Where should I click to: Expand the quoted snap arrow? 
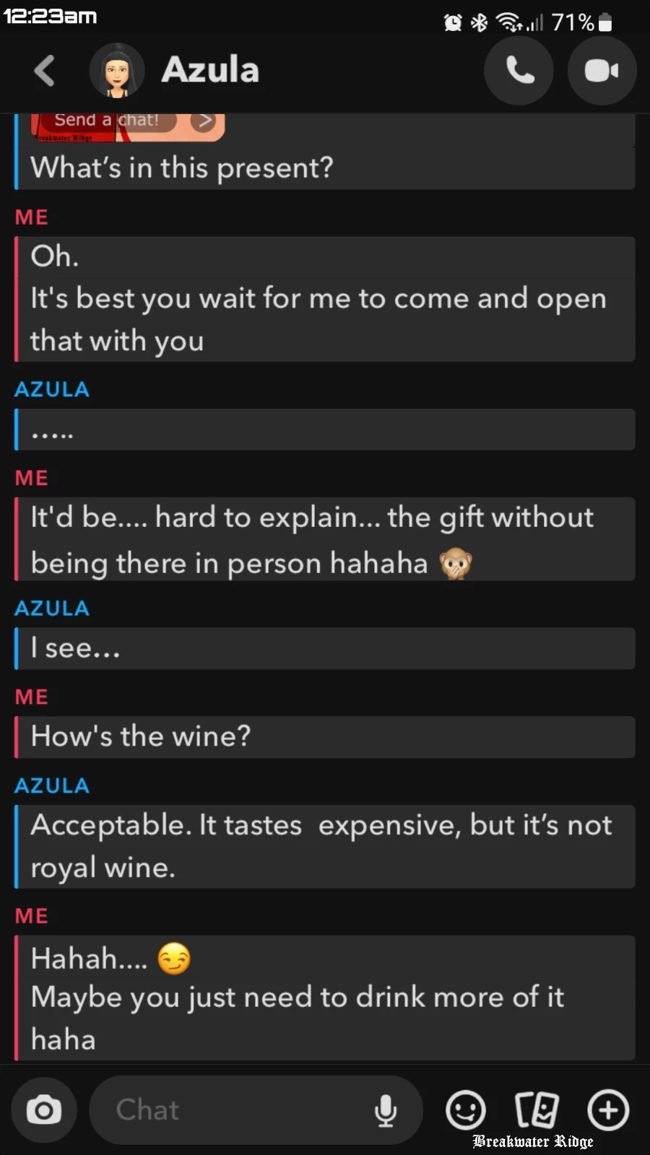pos(205,121)
